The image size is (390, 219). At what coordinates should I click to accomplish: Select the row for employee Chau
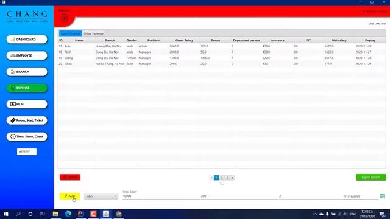pyautogui.click(x=222, y=64)
